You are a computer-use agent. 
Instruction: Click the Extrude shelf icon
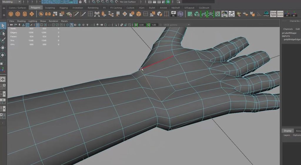click(x=104, y=14)
